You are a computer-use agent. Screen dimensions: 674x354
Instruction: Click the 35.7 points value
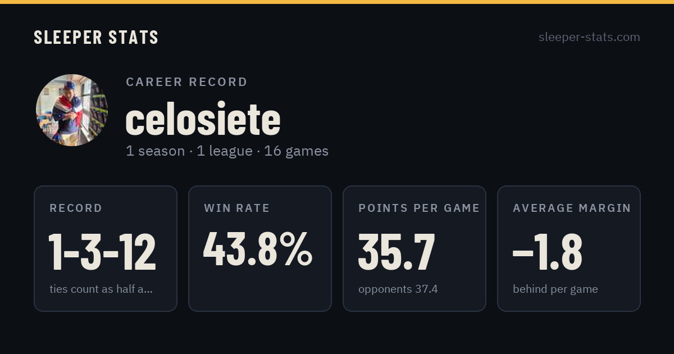(x=397, y=252)
